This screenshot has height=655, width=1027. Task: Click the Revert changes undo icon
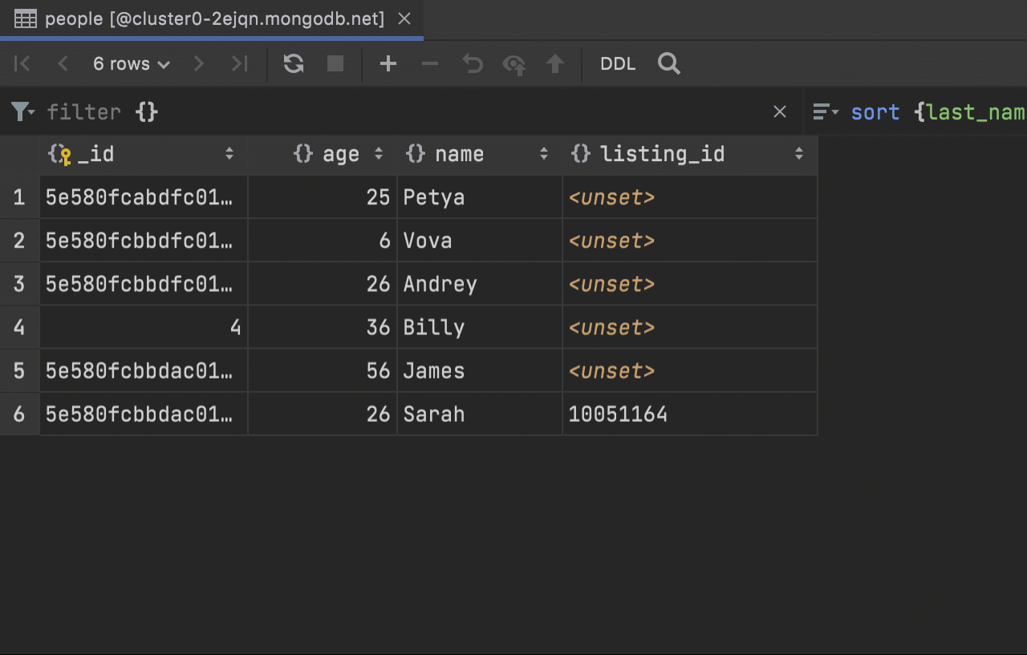473,64
